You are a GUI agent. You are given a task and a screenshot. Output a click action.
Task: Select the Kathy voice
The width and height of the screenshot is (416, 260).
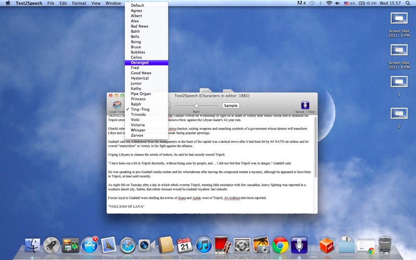tap(147, 88)
